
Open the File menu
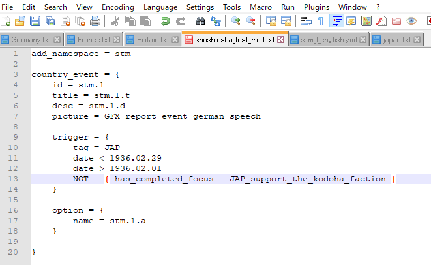click(7, 7)
